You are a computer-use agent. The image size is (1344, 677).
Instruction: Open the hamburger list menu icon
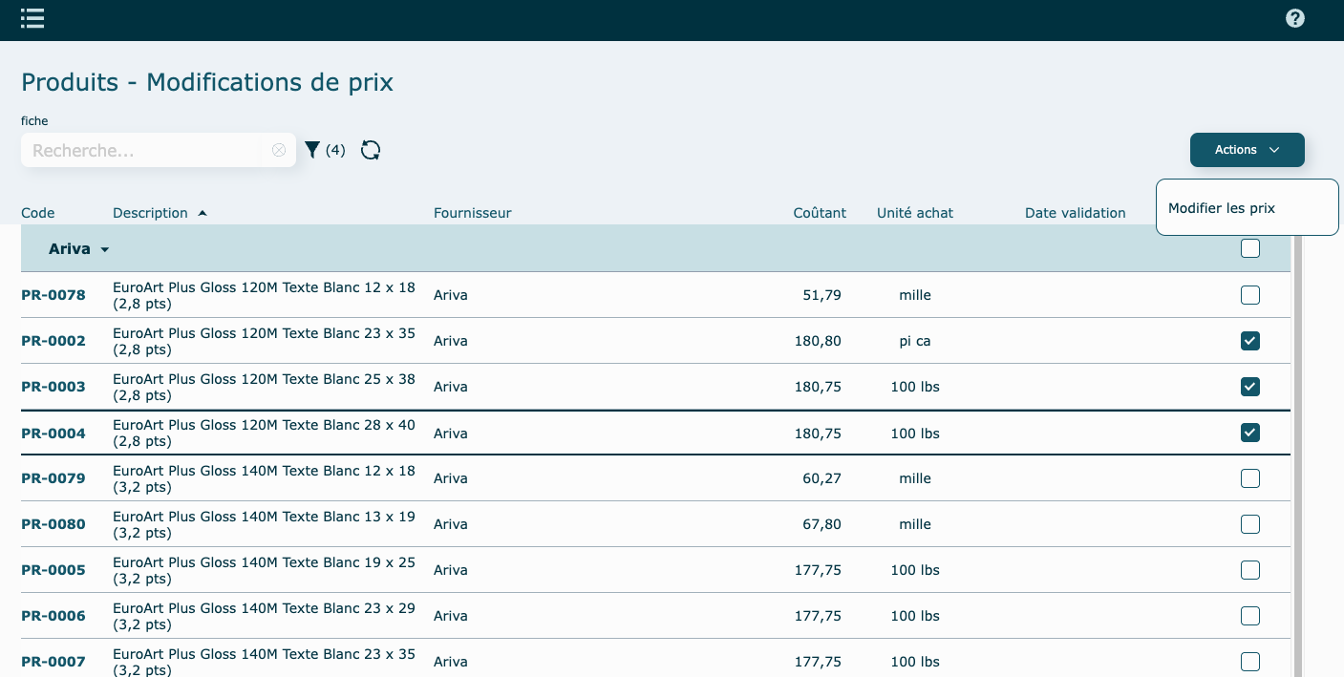coord(32,19)
